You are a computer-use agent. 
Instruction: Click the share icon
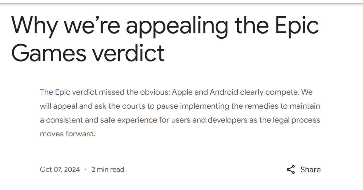tap(291, 170)
